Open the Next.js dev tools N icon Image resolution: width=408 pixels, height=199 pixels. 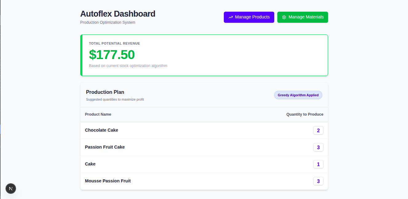click(11, 189)
